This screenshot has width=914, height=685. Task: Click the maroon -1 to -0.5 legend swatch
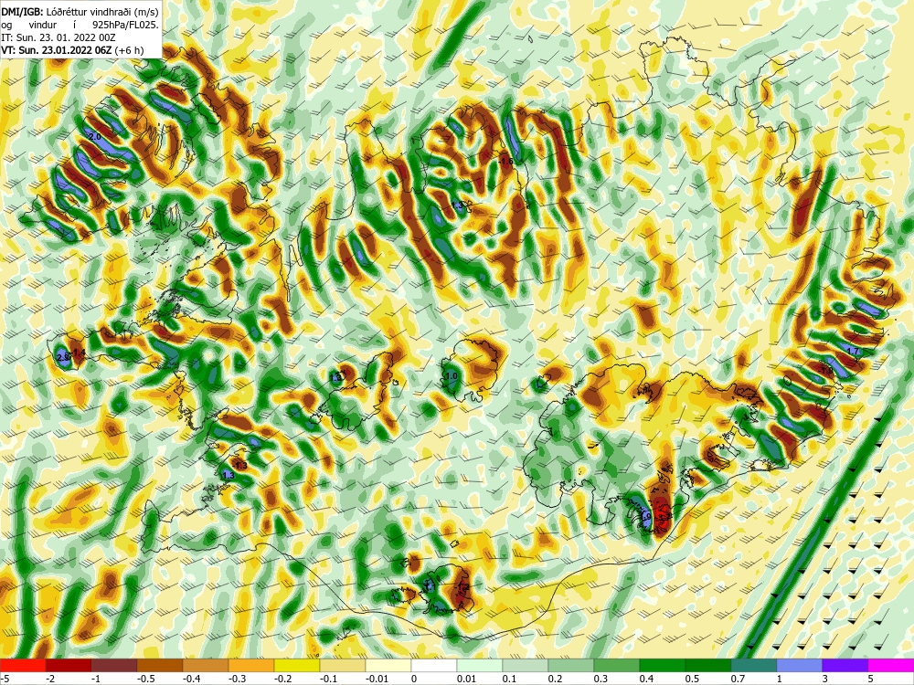pos(114,665)
